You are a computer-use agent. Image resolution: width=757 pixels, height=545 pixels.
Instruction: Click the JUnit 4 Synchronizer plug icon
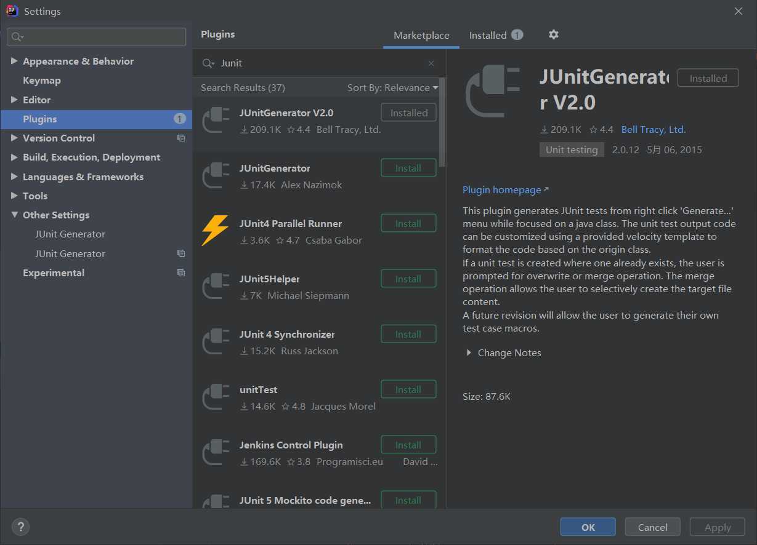216,341
